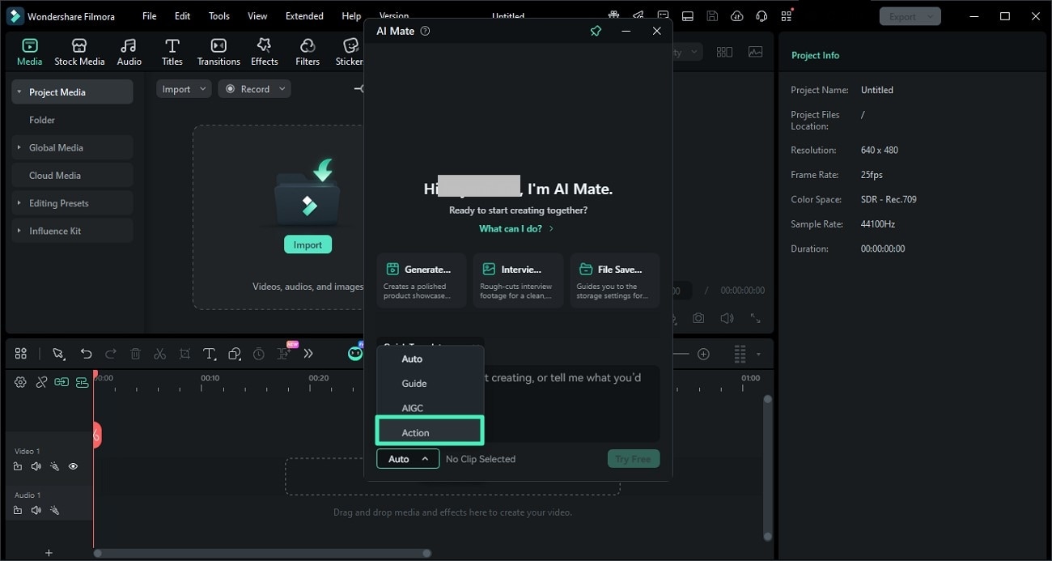Click the green Import button

click(x=308, y=244)
